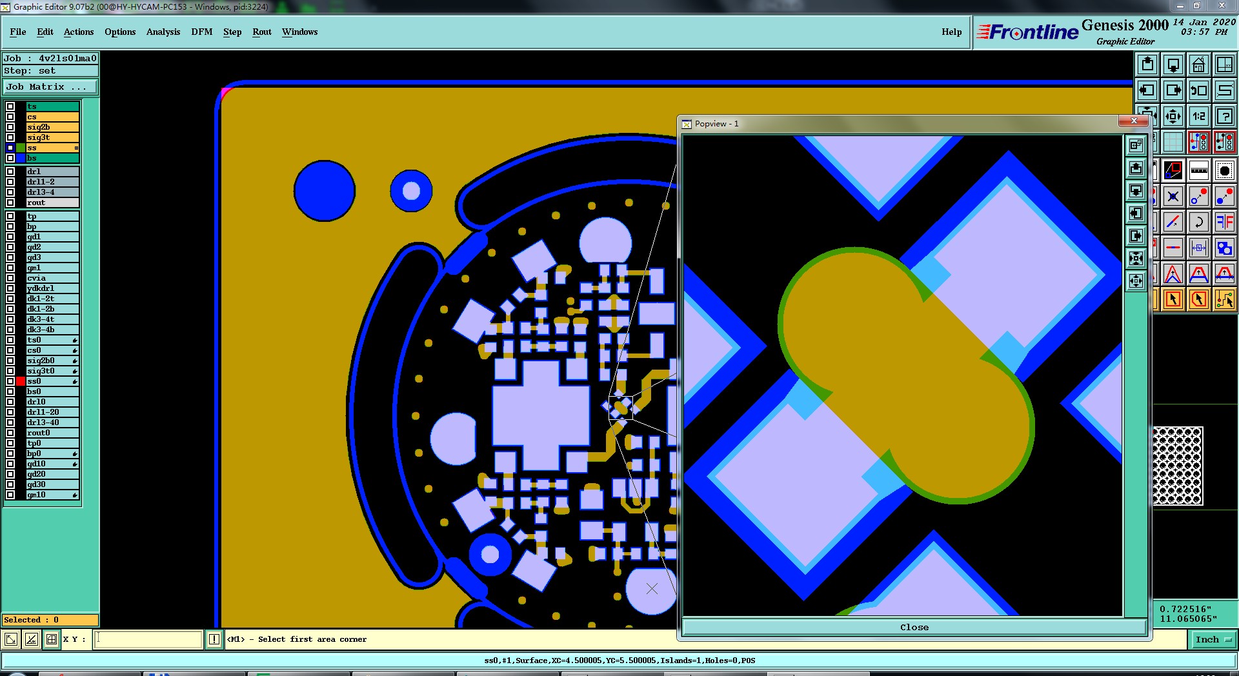Open the Help menu
The height and width of the screenshot is (676, 1239).
point(952,32)
